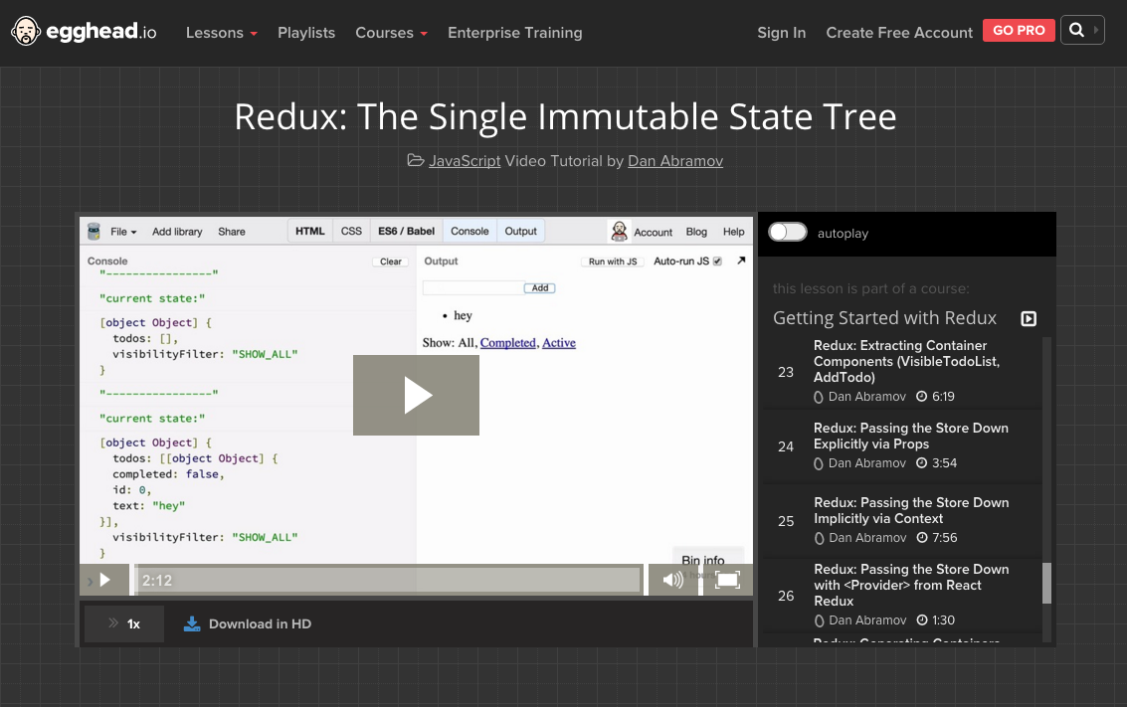Click Share in JS Bin toolbar
The height and width of the screenshot is (707, 1127).
232,232
